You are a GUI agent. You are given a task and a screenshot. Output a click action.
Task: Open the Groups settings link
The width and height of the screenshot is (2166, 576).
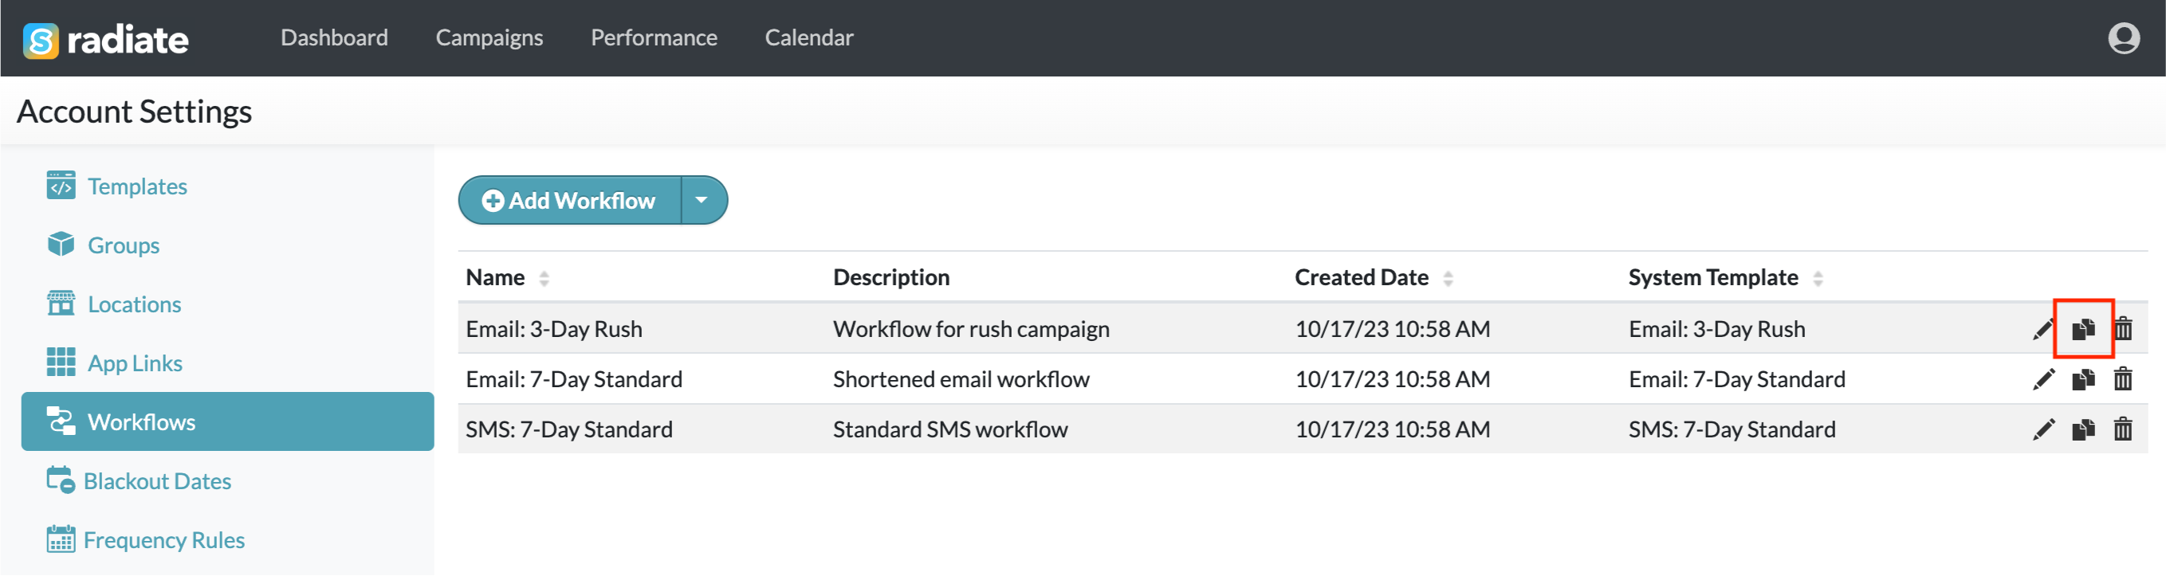click(124, 245)
